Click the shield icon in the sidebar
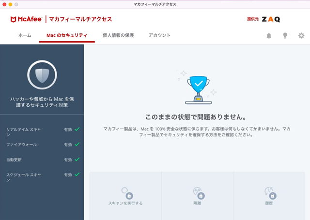 42,75
